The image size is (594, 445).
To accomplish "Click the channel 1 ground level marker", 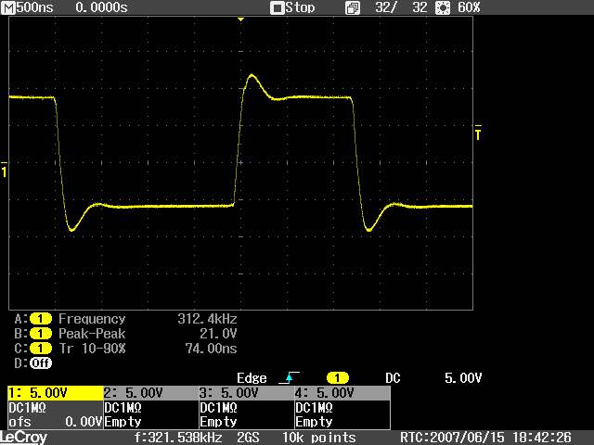I will click(x=4, y=170).
